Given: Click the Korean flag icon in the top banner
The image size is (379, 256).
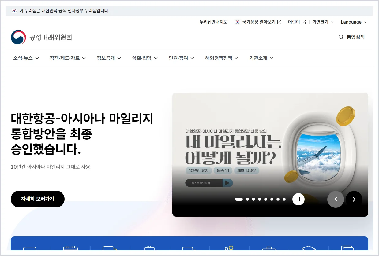Looking at the screenshot, I should pos(14,11).
